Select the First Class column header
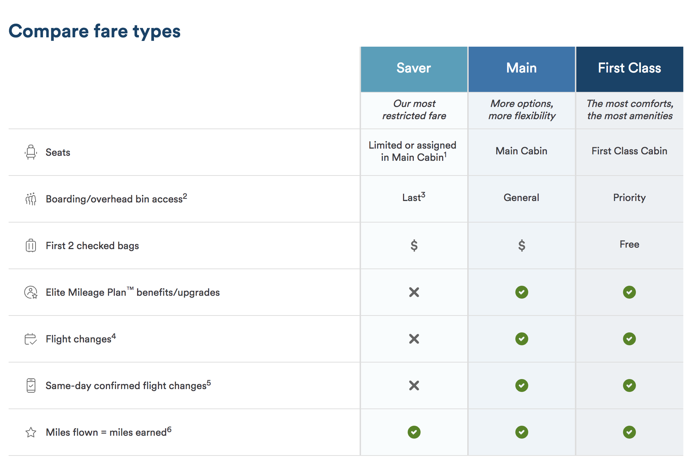This screenshot has height=458, width=684. [x=629, y=68]
